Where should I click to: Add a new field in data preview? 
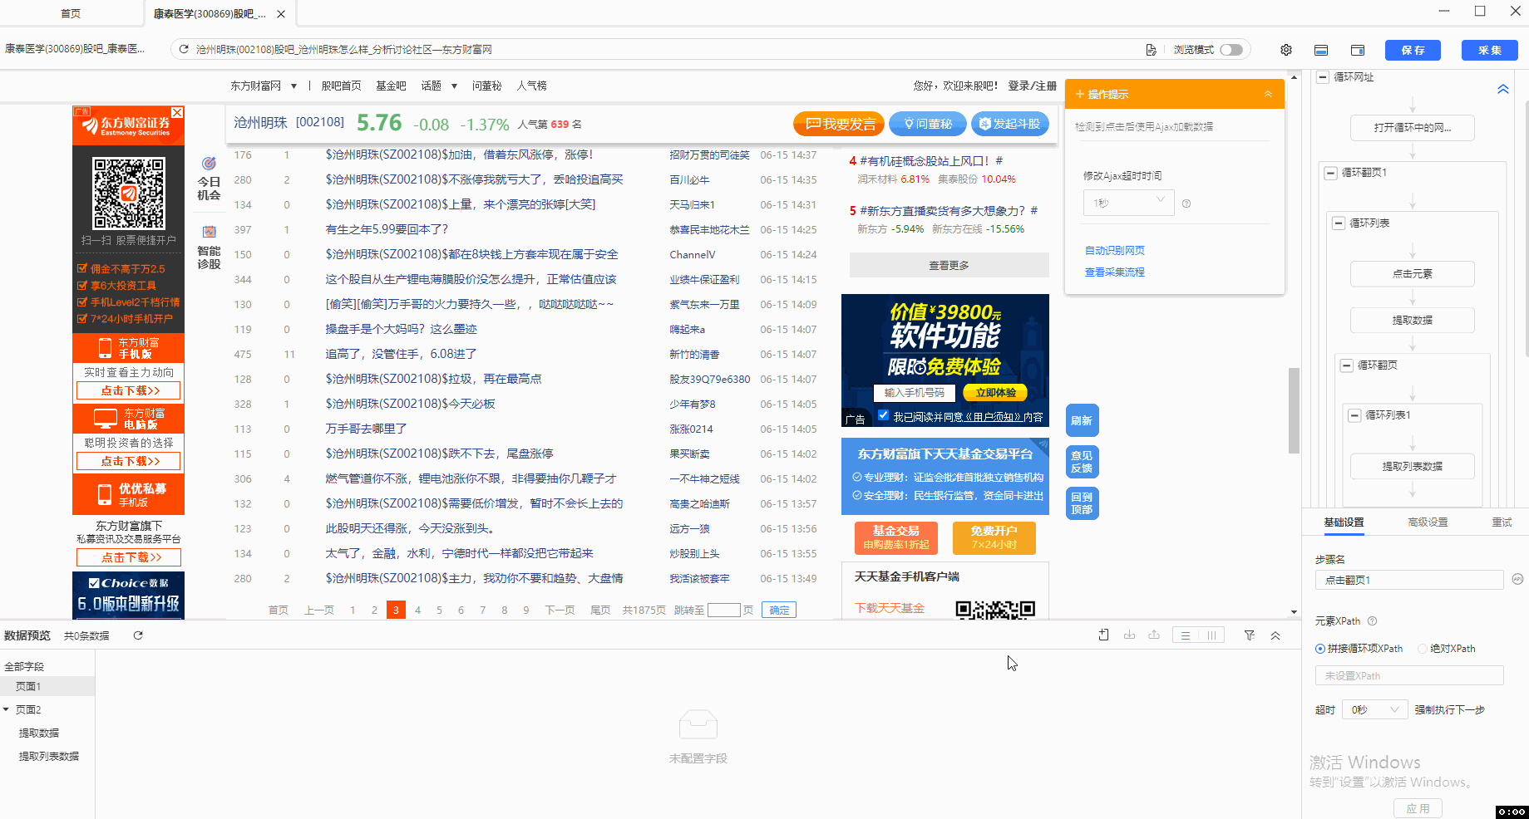pos(1103,635)
